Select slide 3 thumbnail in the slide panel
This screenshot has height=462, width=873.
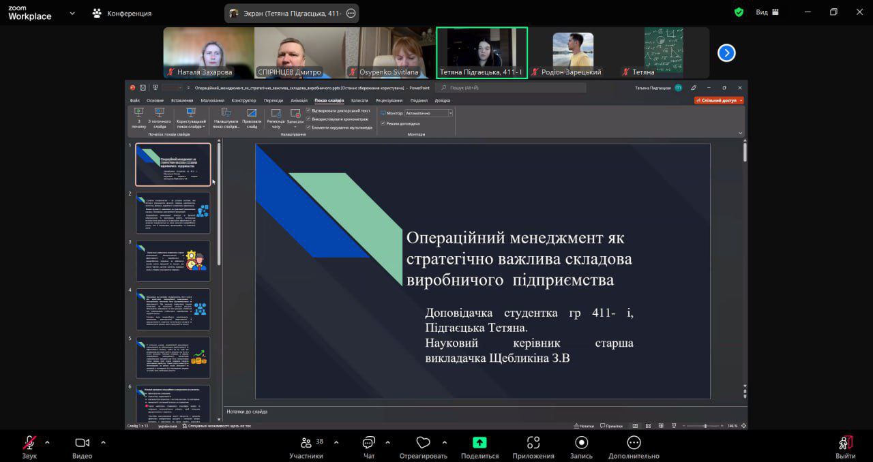click(173, 261)
